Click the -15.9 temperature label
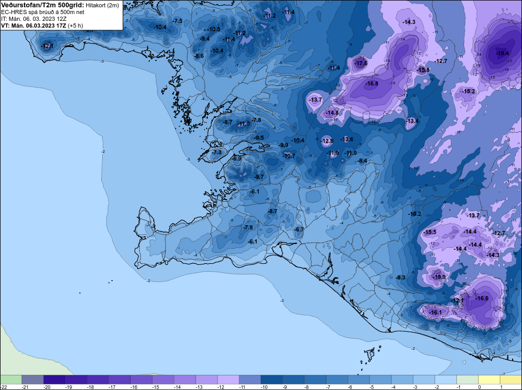 [439, 277]
